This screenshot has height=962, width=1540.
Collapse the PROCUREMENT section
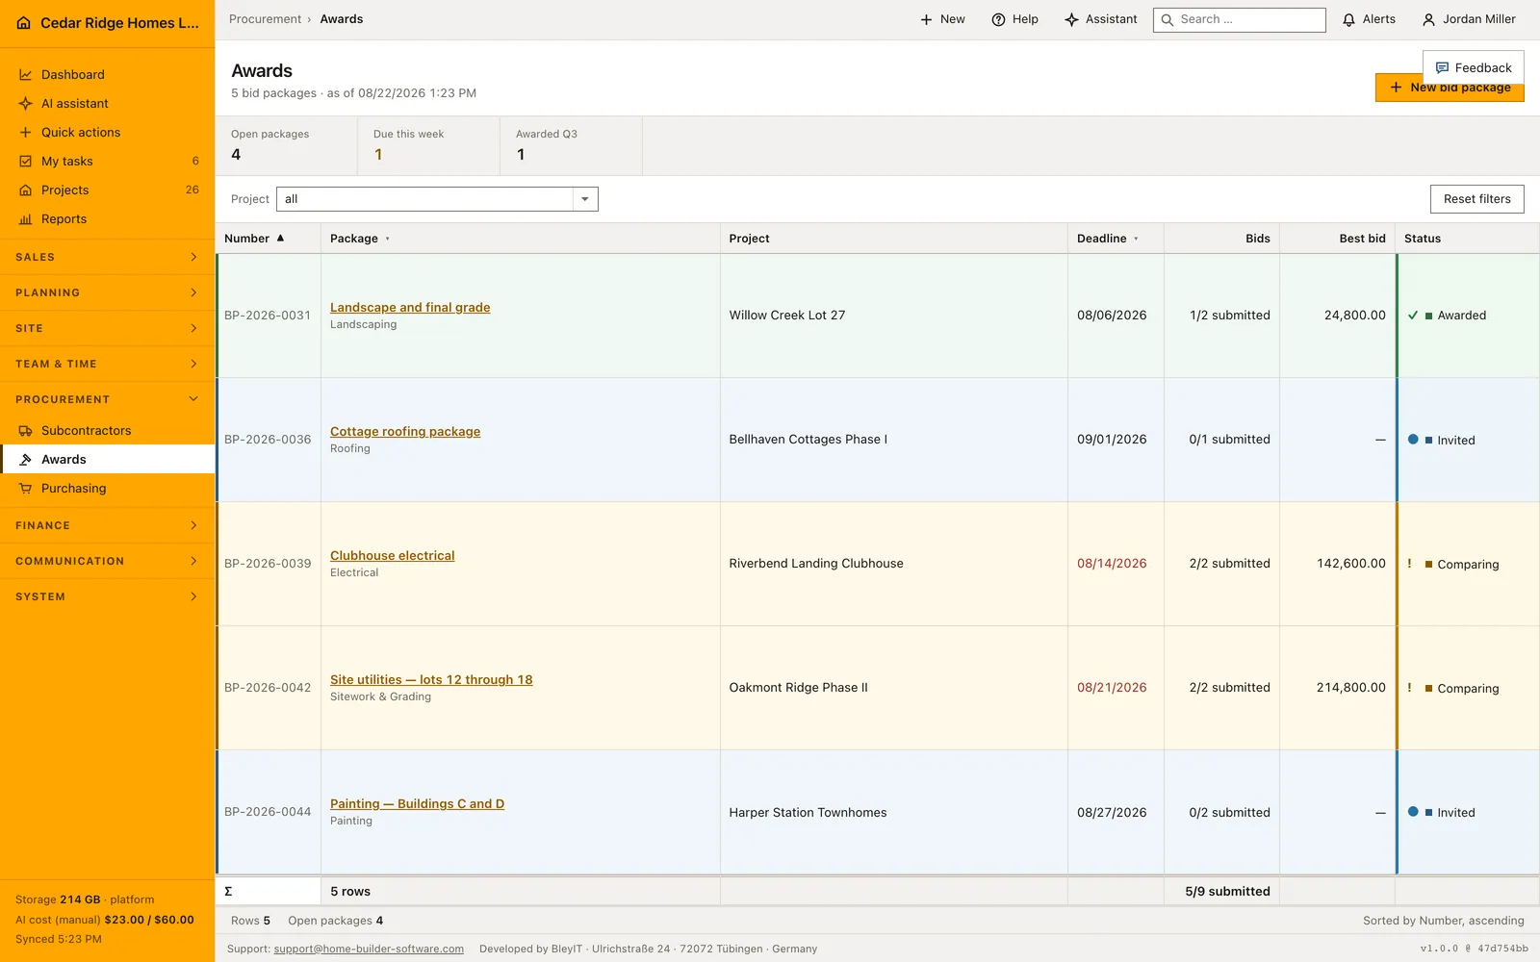(107, 399)
